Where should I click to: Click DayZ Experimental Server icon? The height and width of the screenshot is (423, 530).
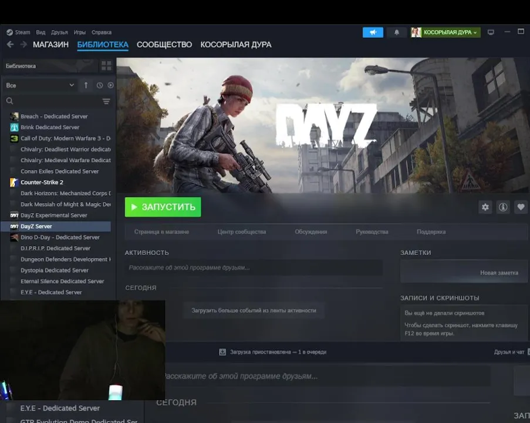(14, 215)
